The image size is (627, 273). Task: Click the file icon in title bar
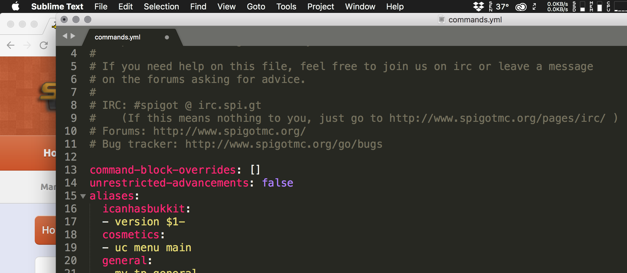[441, 20]
